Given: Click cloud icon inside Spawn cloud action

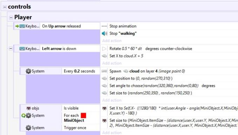Looking at the screenshot, I should [126, 71].
